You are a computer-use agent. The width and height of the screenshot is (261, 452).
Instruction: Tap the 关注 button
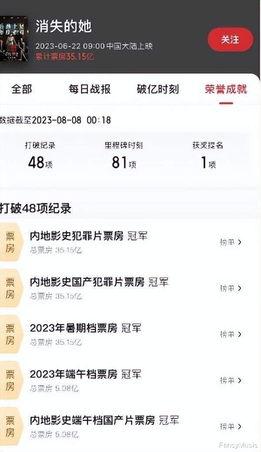(230, 39)
